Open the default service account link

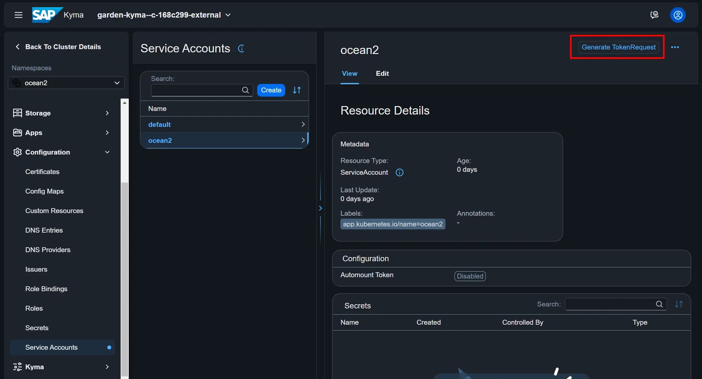pos(159,125)
